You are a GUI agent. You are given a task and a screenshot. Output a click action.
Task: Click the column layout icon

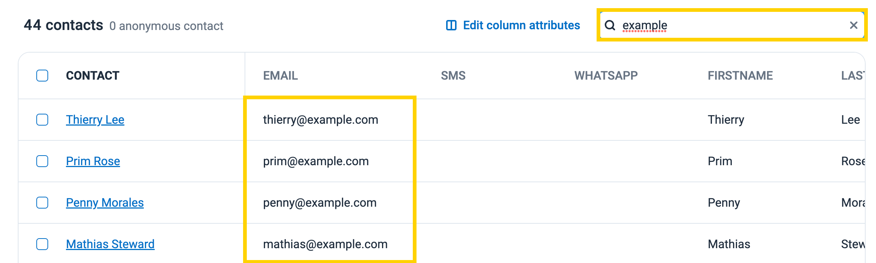[451, 25]
